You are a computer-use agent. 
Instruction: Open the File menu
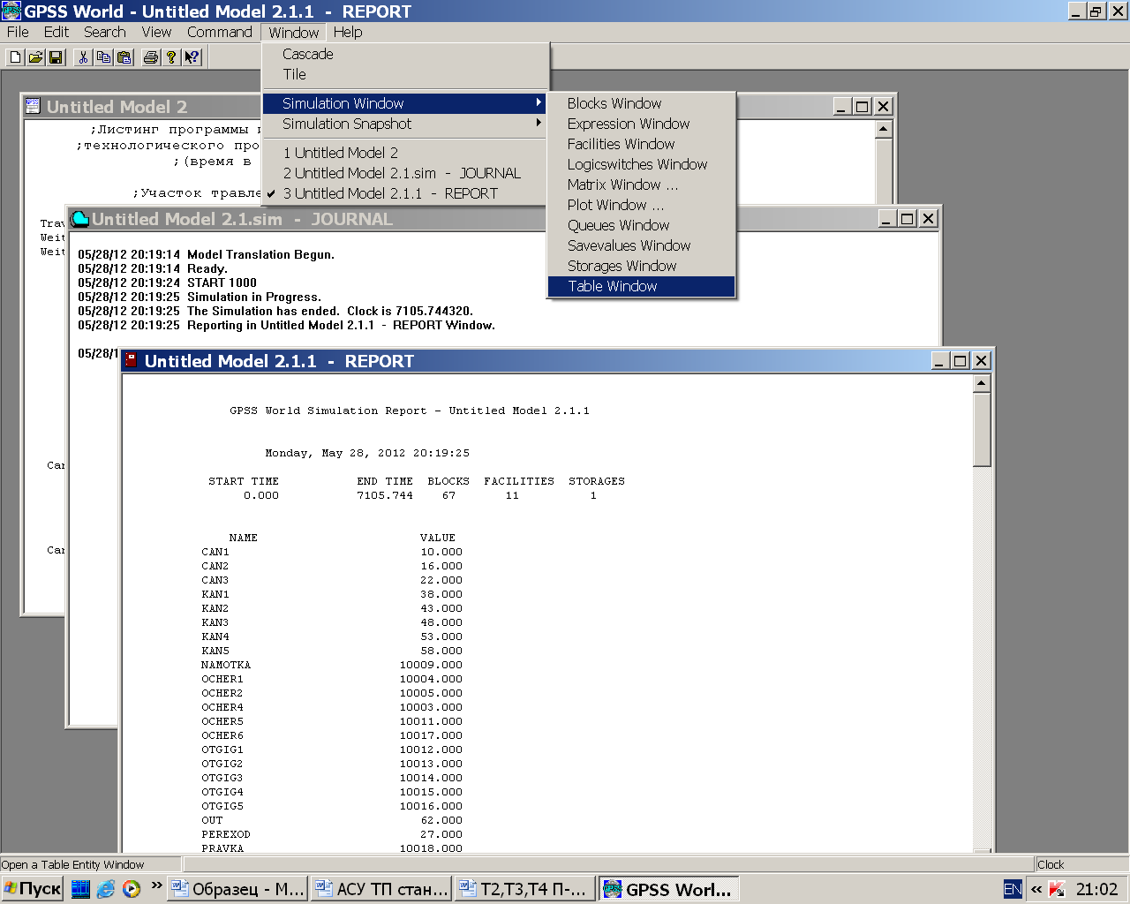coord(18,32)
